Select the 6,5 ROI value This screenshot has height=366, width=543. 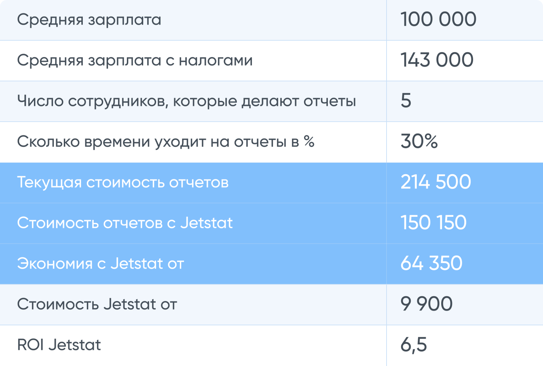[414, 345]
